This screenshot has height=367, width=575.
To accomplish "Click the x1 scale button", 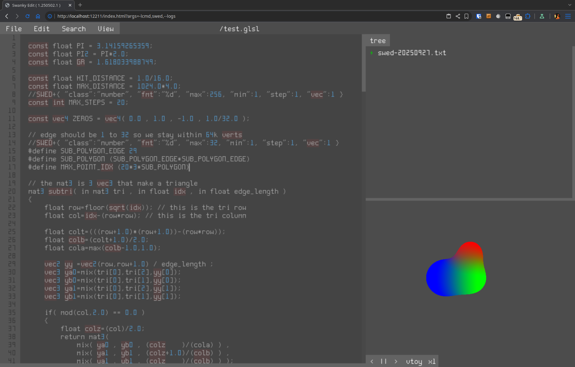I will pos(432,361).
